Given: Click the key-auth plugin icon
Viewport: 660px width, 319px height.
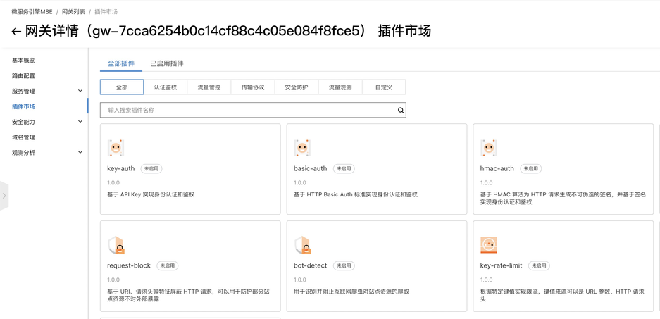Looking at the screenshot, I should pos(116,148).
